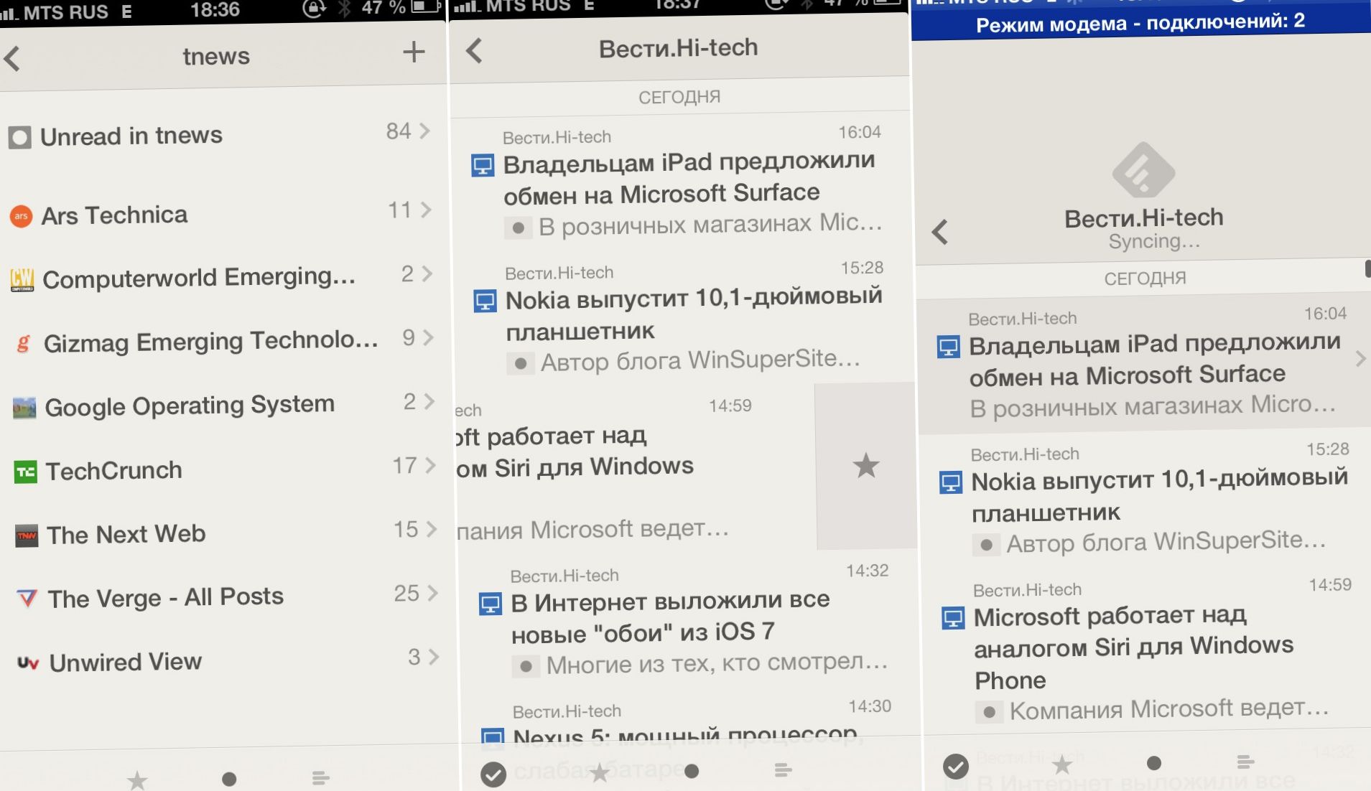
Task: Tap list options icon in middle bottom bar
Action: click(783, 770)
